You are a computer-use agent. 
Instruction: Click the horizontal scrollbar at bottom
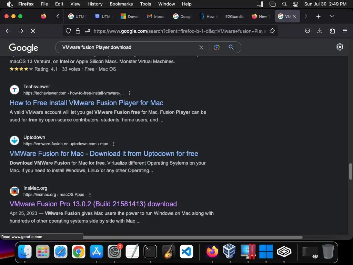click(x=193, y=237)
